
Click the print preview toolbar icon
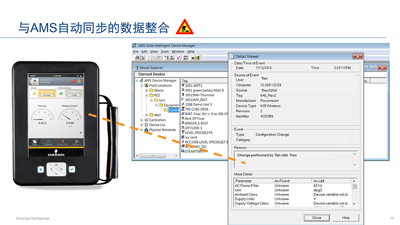click(x=142, y=58)
